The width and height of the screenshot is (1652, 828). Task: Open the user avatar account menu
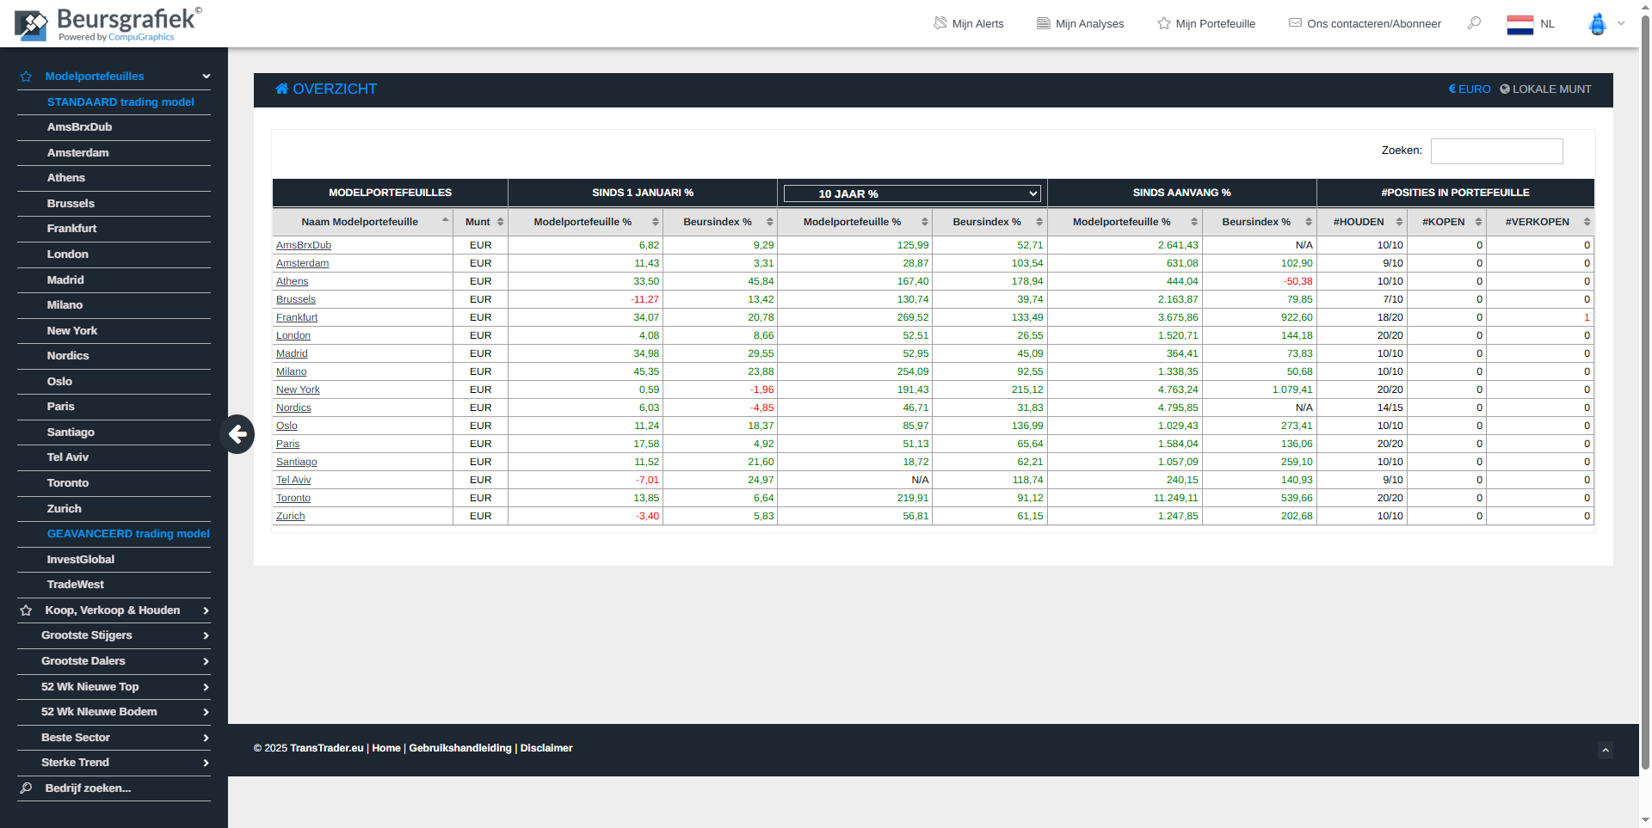click(1598, 24)
